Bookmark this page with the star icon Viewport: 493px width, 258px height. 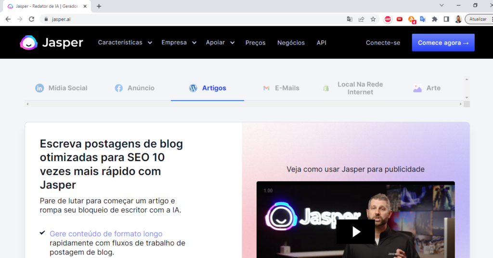[373, 19]
